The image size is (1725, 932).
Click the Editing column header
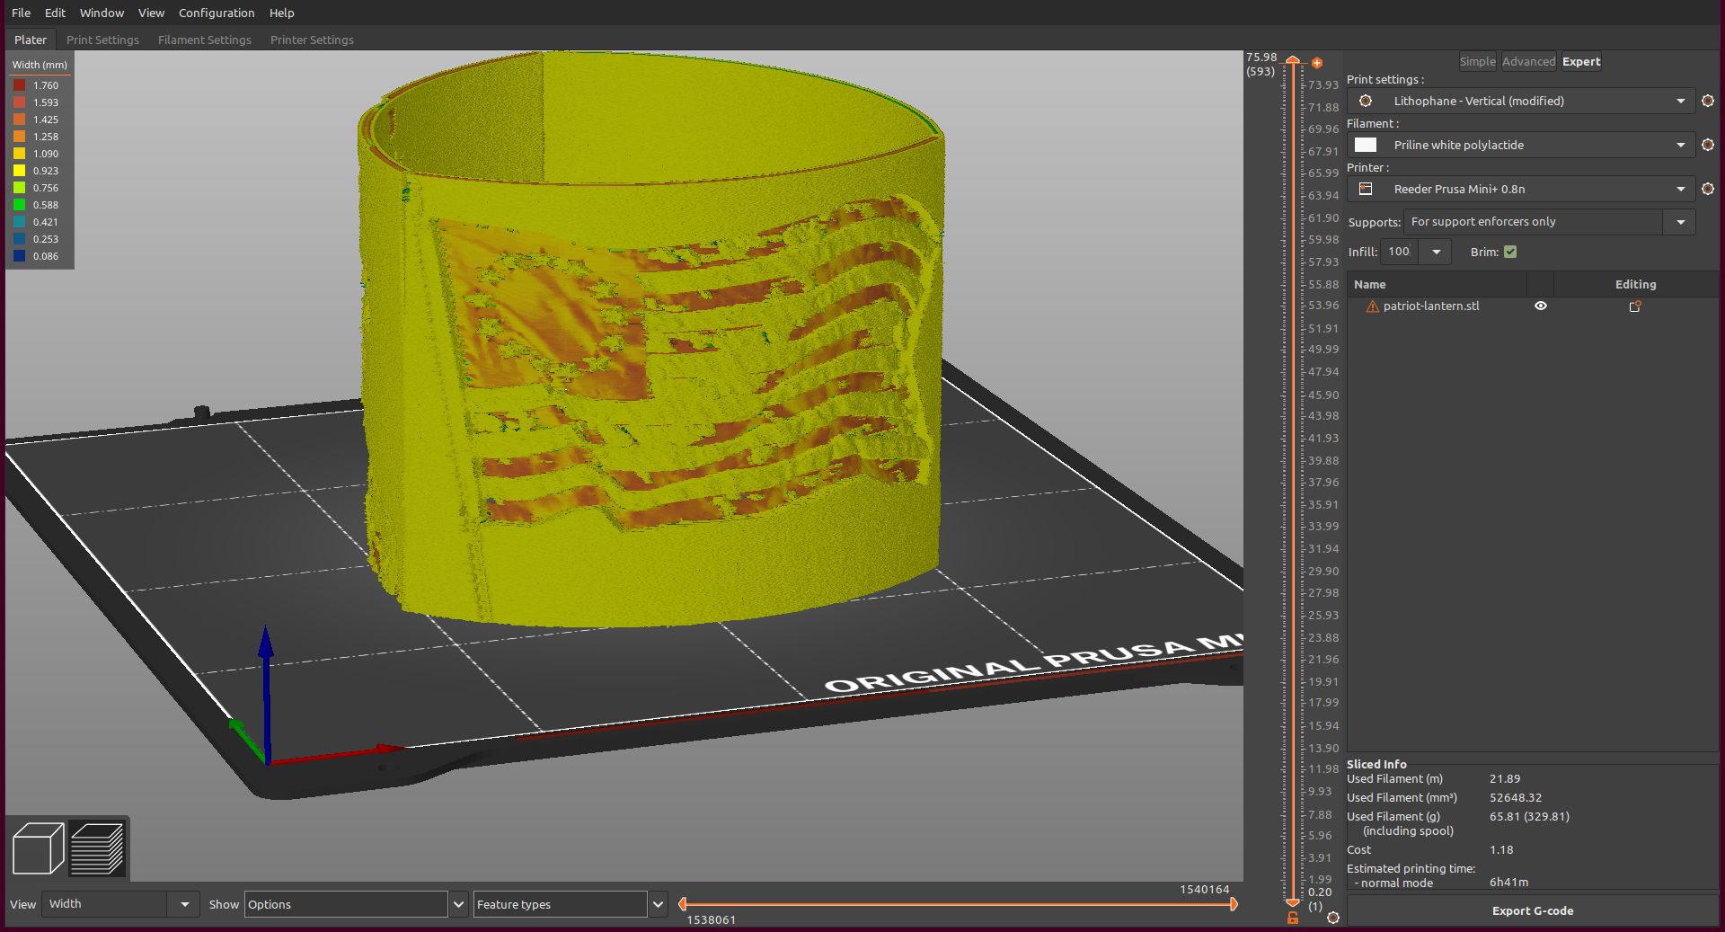(1635, 284)
